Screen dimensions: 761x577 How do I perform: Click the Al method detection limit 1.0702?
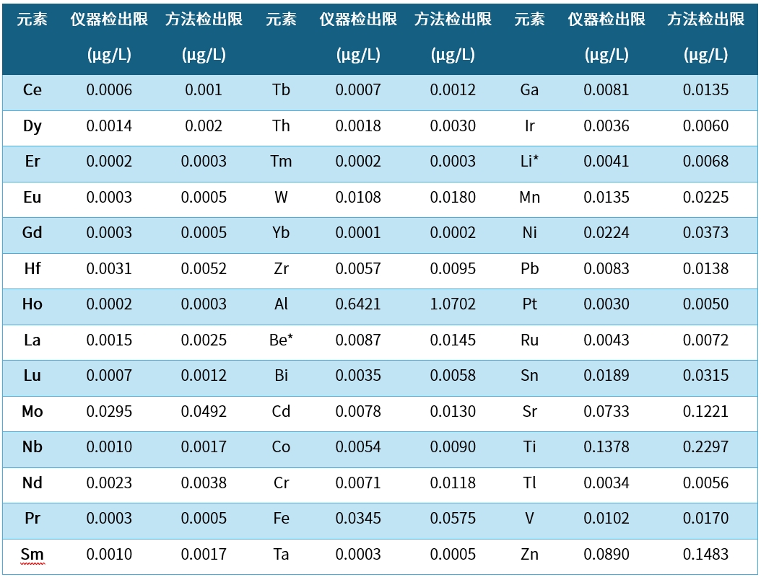pyautogui.click(x=453, y=304)
